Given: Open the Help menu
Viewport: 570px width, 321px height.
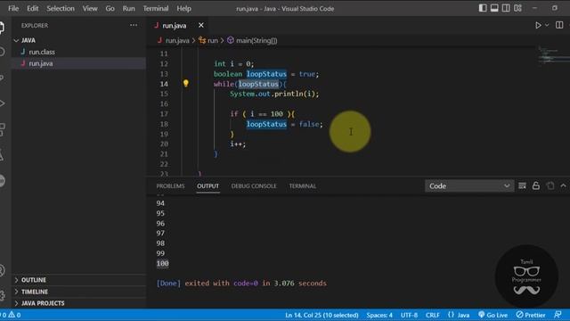Looking at the screenshot, I should click(184, 8).
